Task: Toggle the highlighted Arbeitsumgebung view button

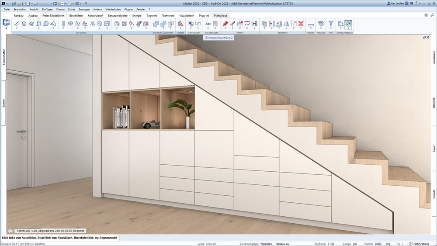Action: pos(348,24)
